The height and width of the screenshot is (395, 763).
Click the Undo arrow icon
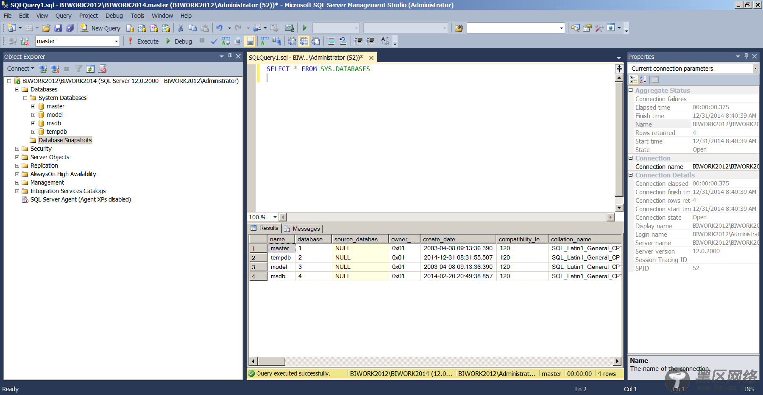[x=219, y=28]
